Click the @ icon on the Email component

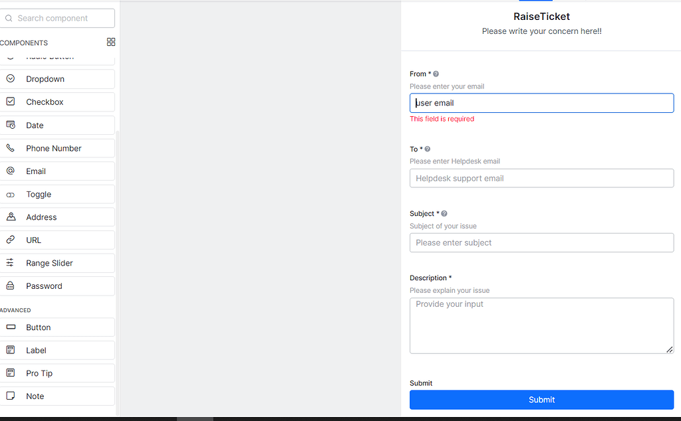10,171
